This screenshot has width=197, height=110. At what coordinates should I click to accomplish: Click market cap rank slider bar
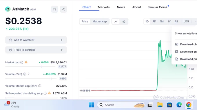click(x=30, y=67)
